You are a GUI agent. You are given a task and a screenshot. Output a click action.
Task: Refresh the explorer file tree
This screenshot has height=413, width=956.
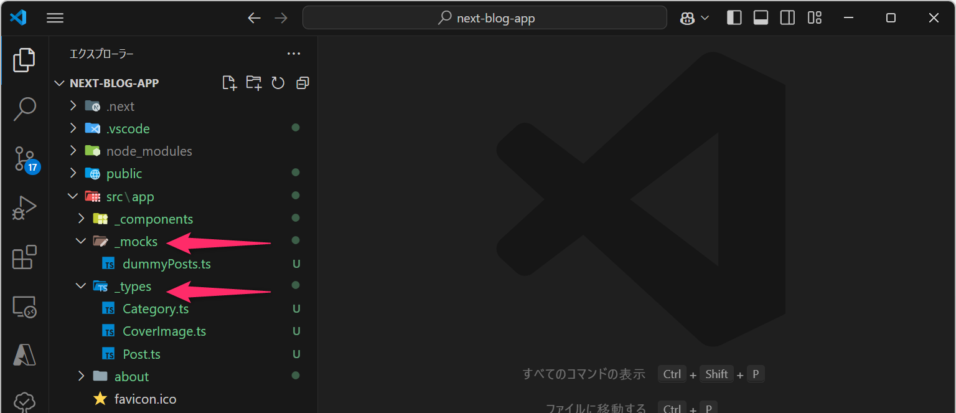pos(278,83)
